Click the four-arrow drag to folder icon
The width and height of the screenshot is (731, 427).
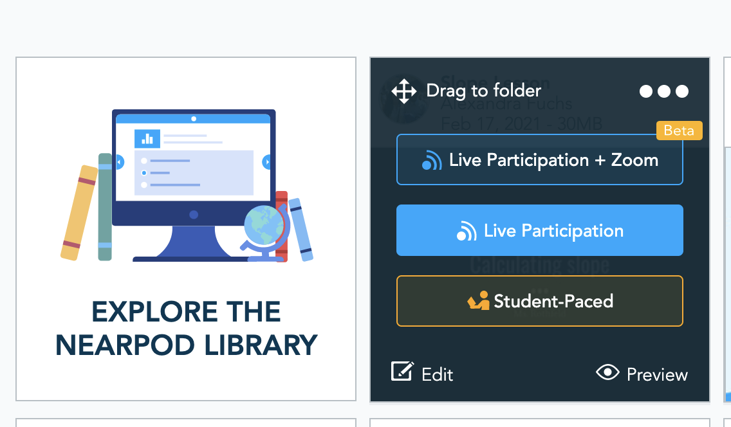[x=404, y=91]
